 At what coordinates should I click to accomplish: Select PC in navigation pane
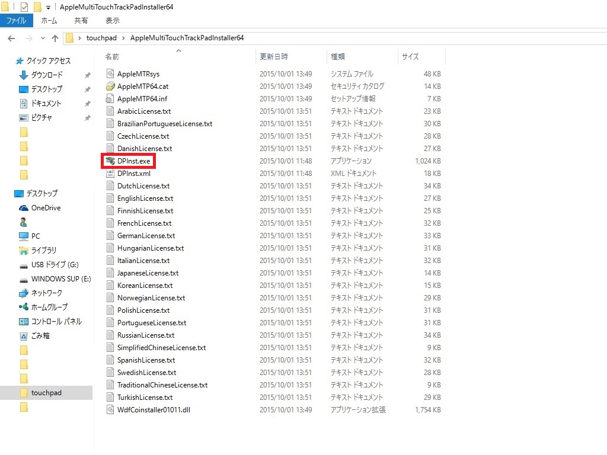point(36,236)
